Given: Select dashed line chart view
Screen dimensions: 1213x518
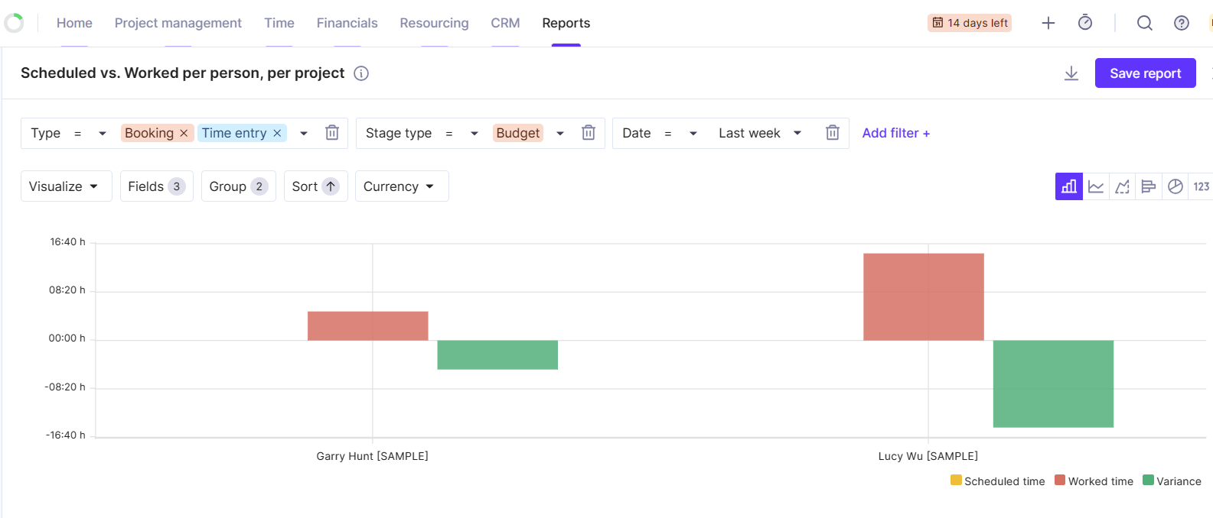Looking at the screenshot, I should click(x=1122, y=186).
